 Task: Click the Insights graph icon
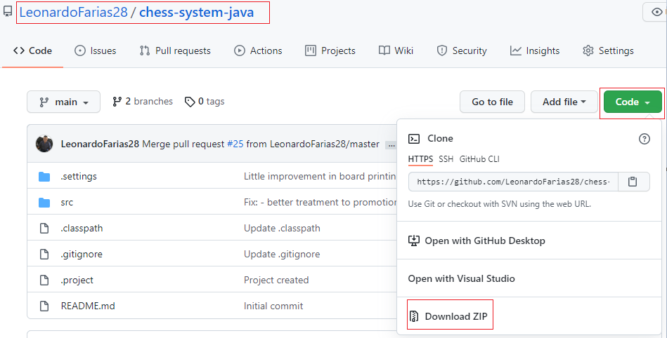516,50
